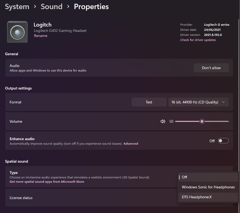
Task: Click the Don't allow button
Action: tap(211, 68)
